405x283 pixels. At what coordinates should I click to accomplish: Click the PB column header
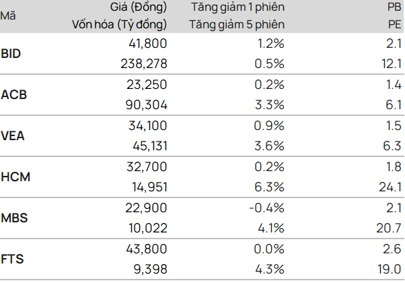pyautogui.click(x=394, y=7)
